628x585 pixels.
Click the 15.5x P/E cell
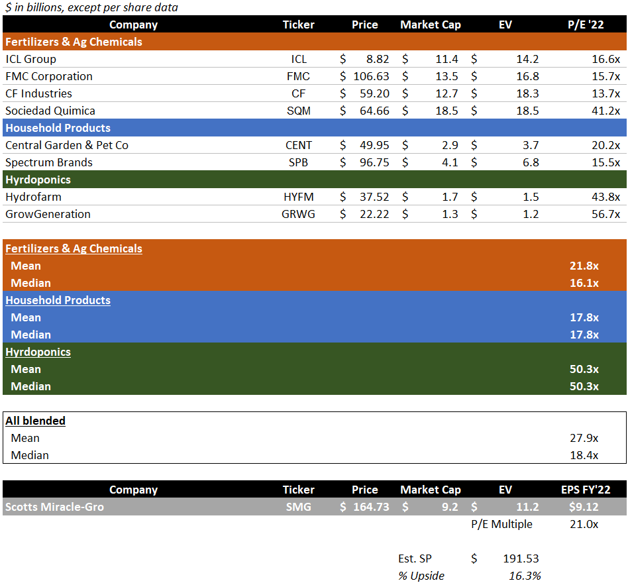[x=606, y=162]
